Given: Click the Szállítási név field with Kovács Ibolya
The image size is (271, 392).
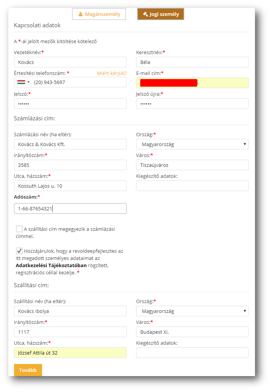Looking at the screenshot, I should pos(70,311).
